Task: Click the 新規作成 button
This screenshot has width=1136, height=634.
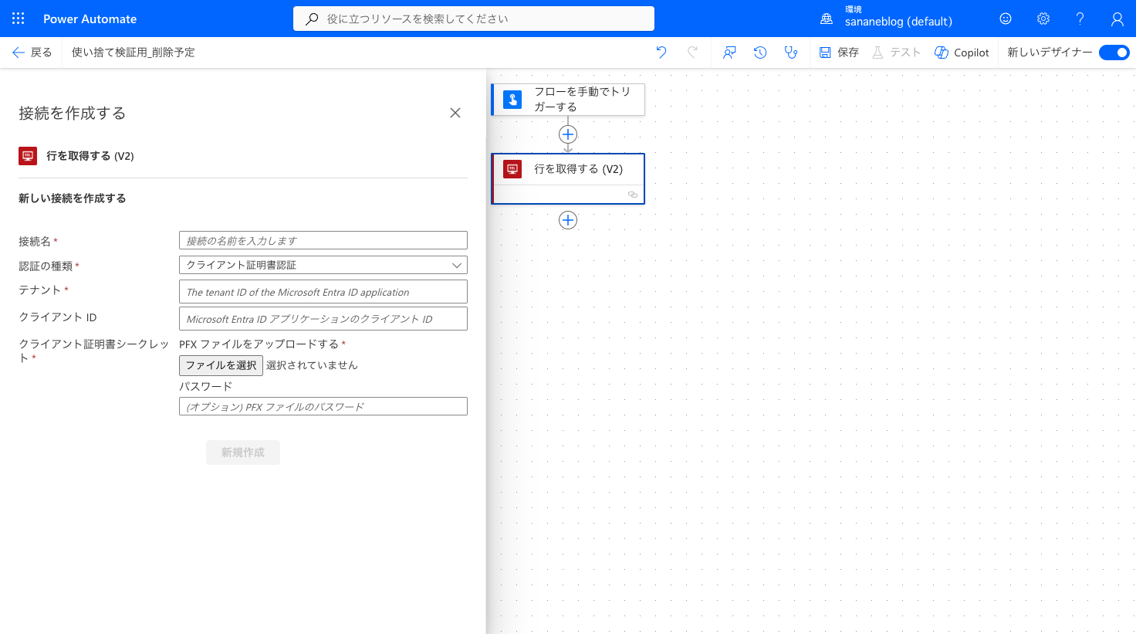Action: click(x=243, y=453)
